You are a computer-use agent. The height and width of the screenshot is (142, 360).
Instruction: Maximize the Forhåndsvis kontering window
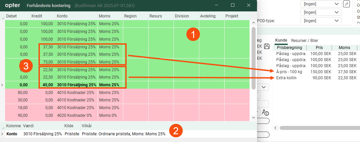(233, 5)
